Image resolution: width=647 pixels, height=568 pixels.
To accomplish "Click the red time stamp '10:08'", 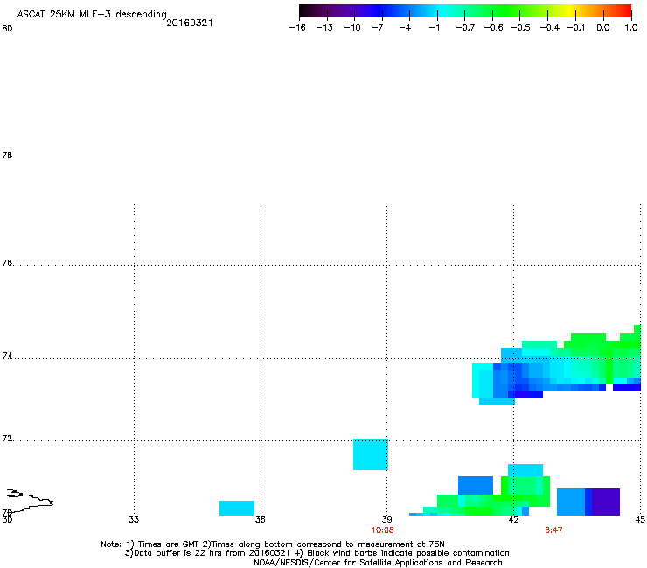I will pyautogui.click(x=382, y=530).
